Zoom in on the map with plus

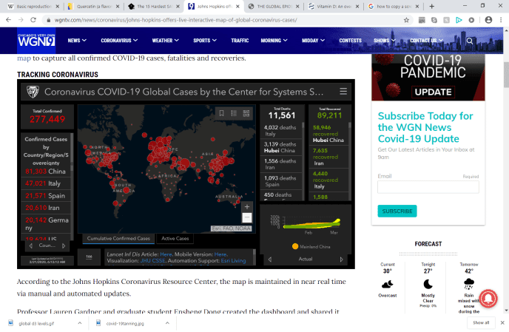(x=247, y=207)
